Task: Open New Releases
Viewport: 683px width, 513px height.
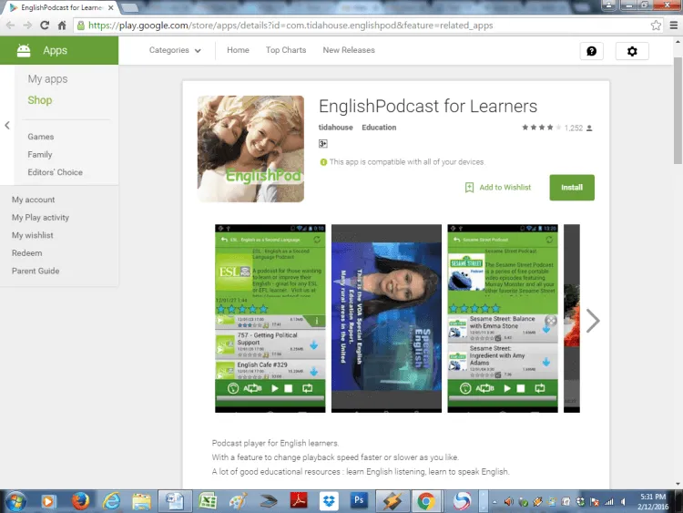Action: tap(349, 50)
